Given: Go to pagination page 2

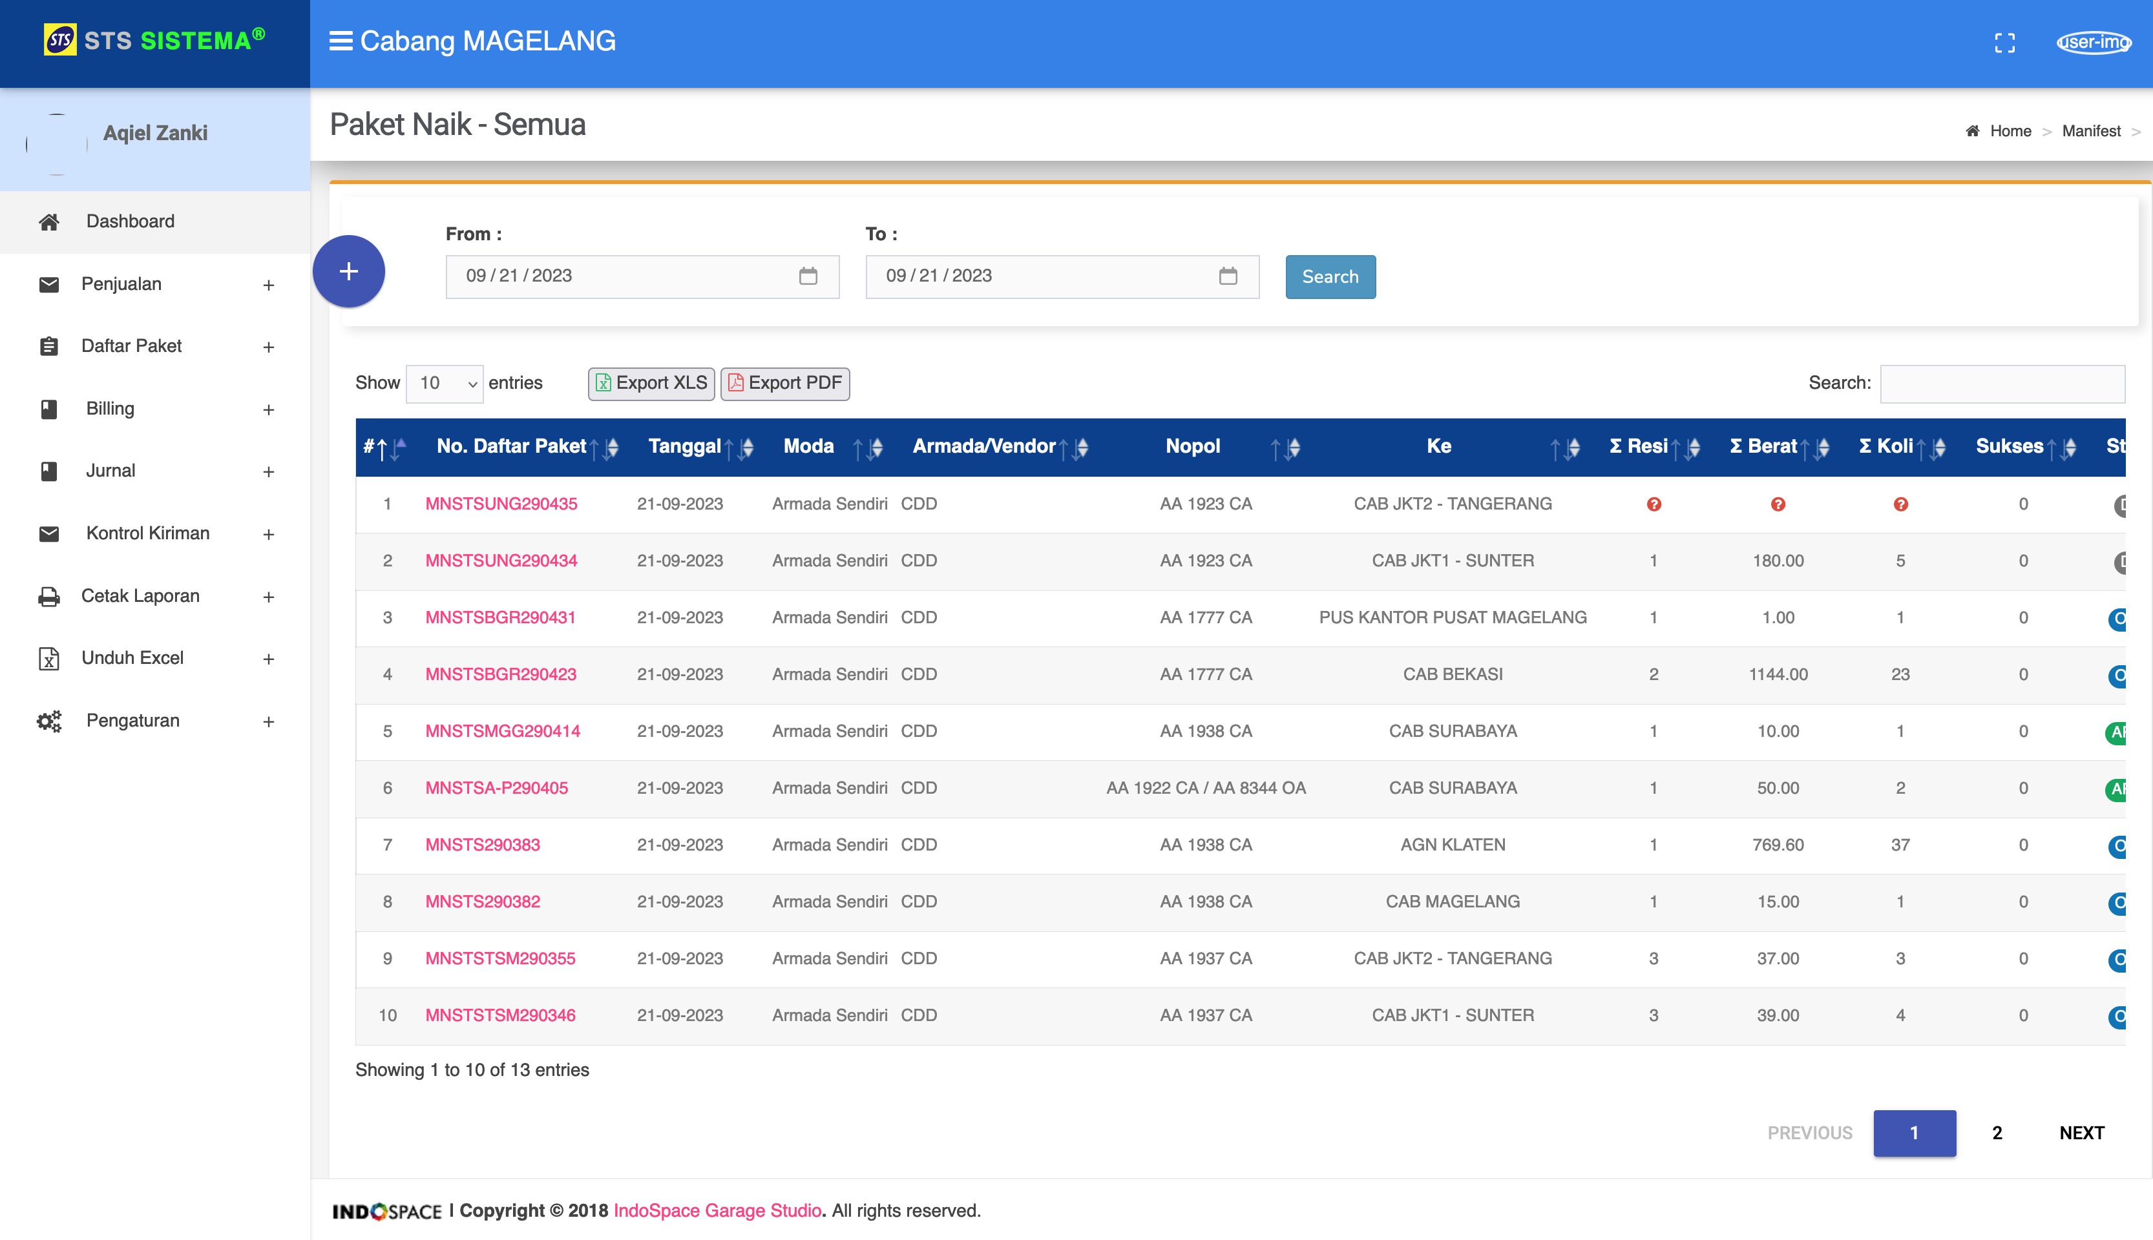Looking at the screenshot, I should pos(1996,1133).
